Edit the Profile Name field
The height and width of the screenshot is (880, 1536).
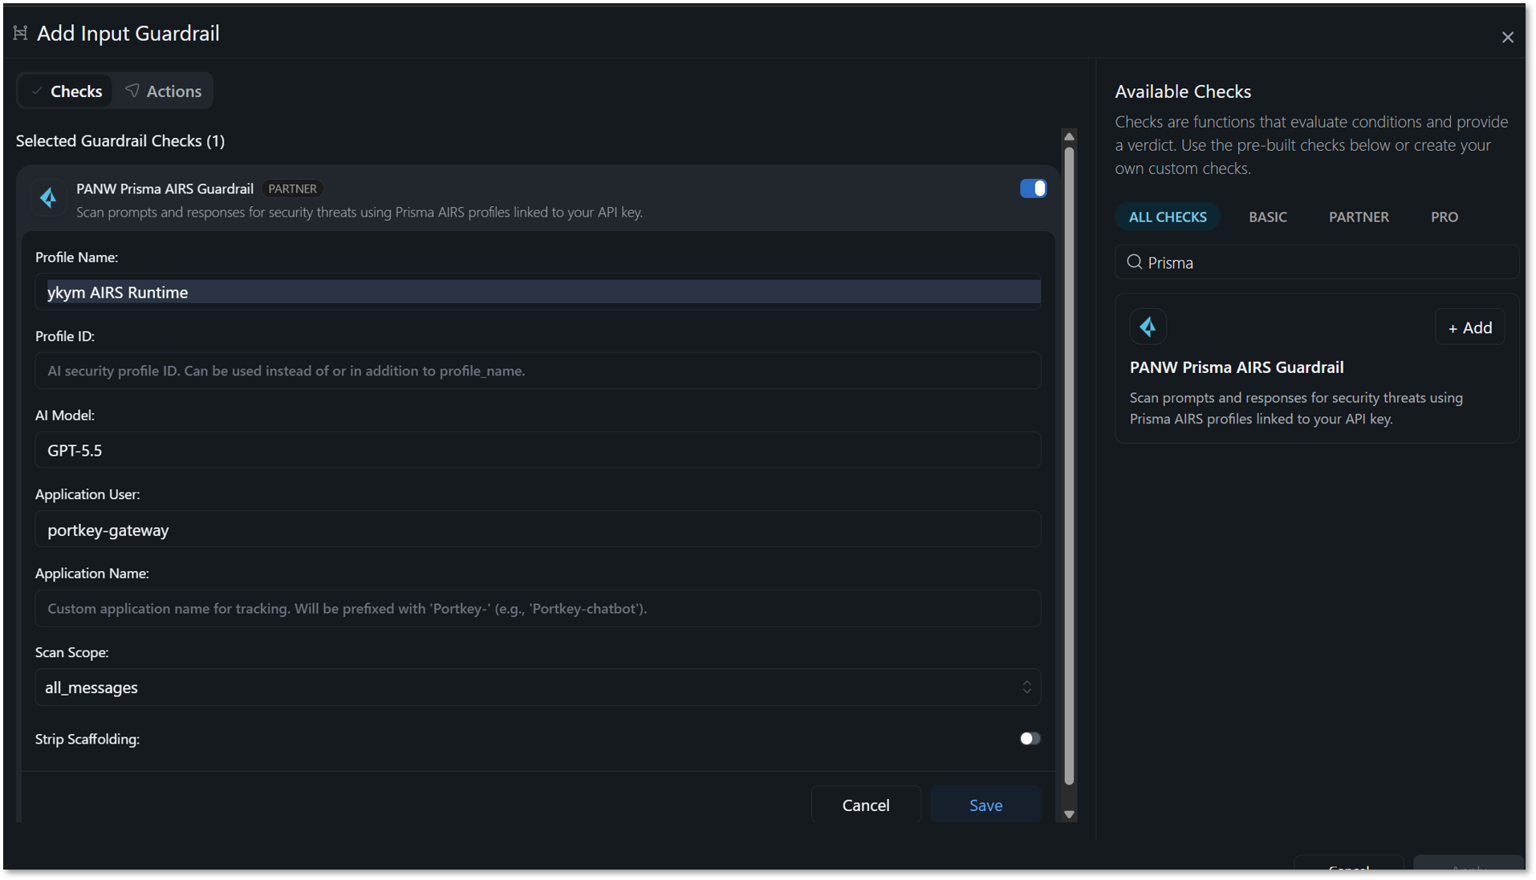[538, 292]
